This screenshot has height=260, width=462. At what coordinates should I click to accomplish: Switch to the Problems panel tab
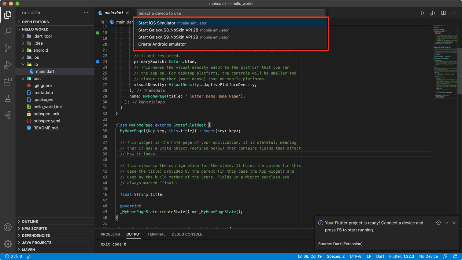tap(110, 234)
